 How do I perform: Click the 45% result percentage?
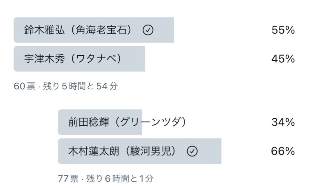click(x=283, y=59)
